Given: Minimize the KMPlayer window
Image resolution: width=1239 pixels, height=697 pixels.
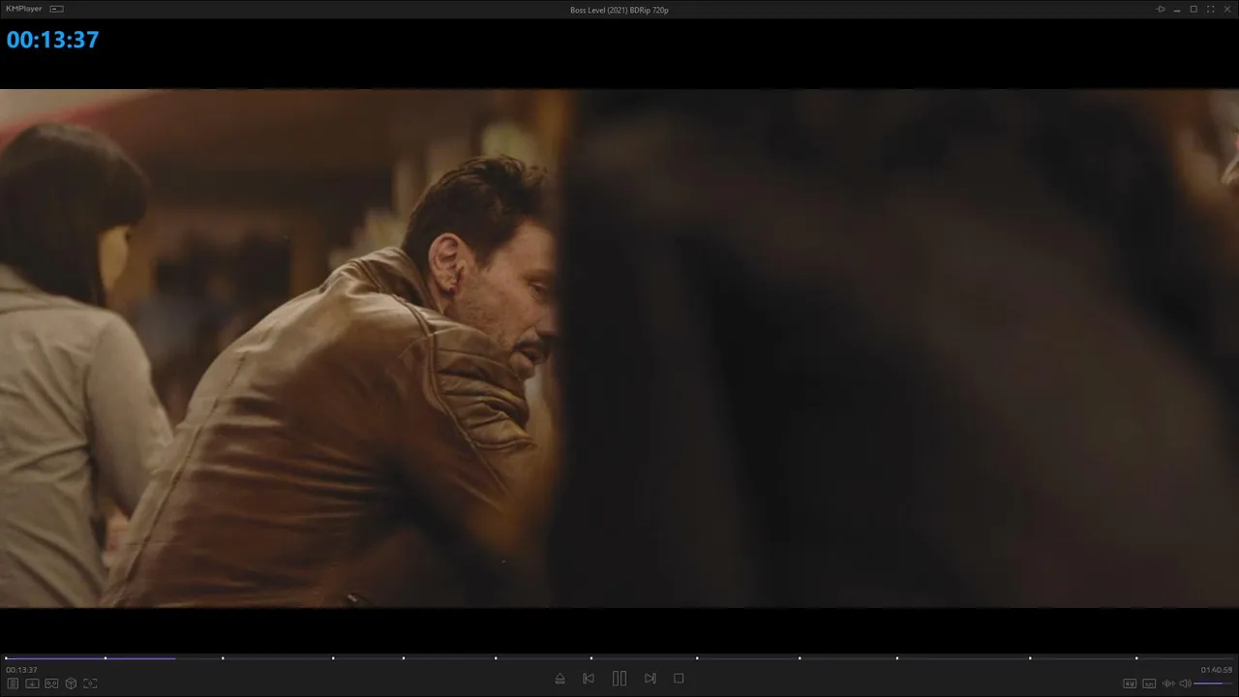Looking at the screenshot, I should [1177, 9].
